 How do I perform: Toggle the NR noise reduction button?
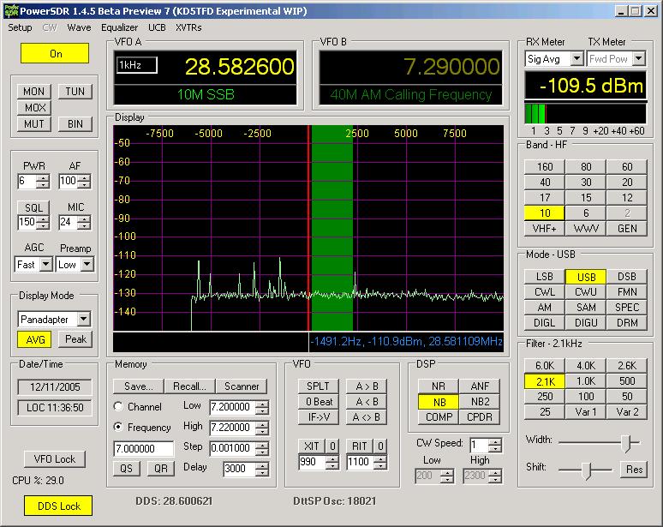[x=439, y=386]
